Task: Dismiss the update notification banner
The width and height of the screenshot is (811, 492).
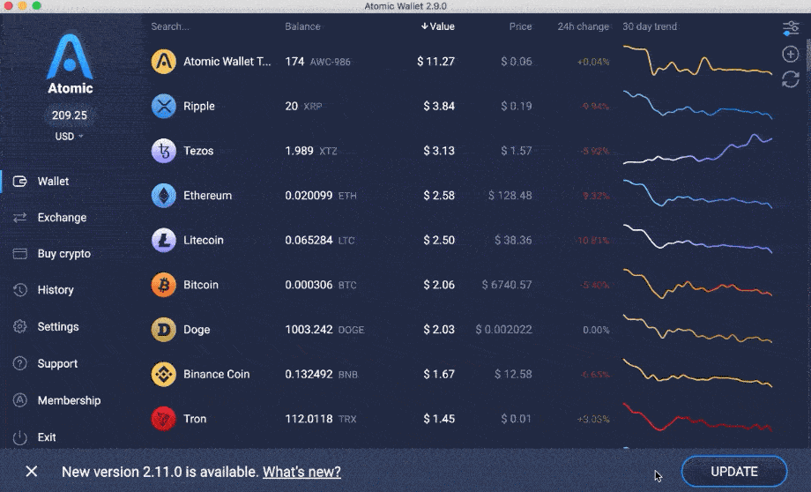Action: [x=32, y=472]
